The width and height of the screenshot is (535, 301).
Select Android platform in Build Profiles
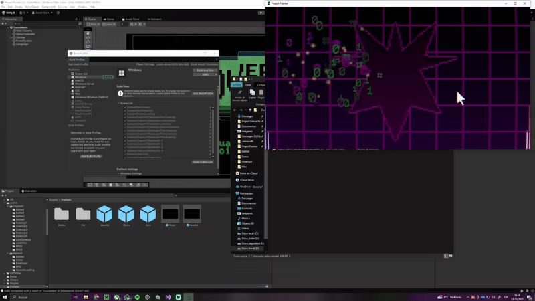click(80, 87)
